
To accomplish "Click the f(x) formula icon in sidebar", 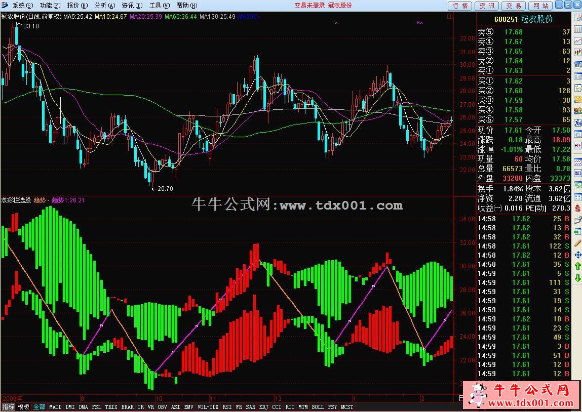I will (577, 122).
